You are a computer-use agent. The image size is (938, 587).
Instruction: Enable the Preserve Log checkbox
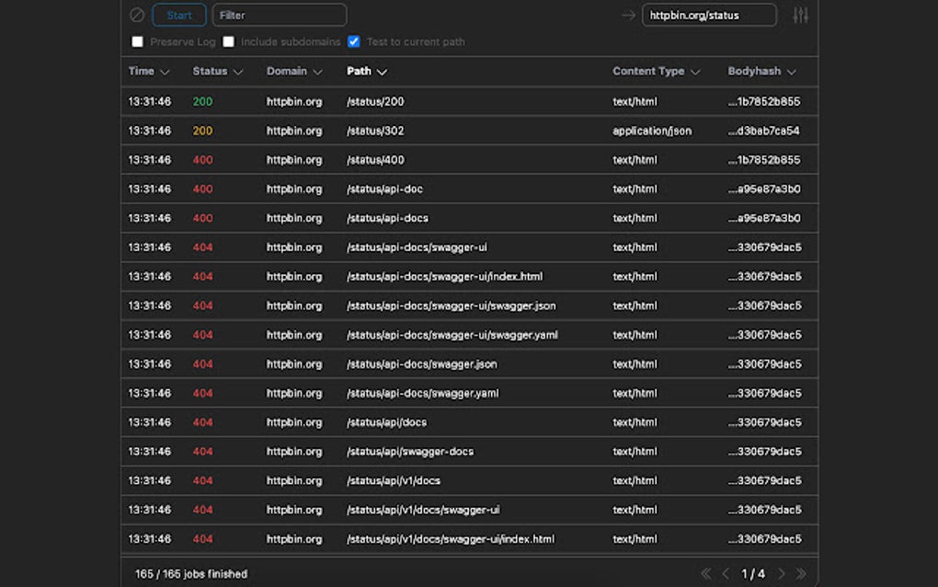click(x=138, y=41)
